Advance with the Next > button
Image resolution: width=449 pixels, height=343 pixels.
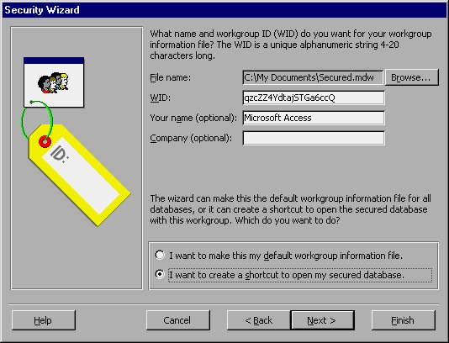[322, 320]
